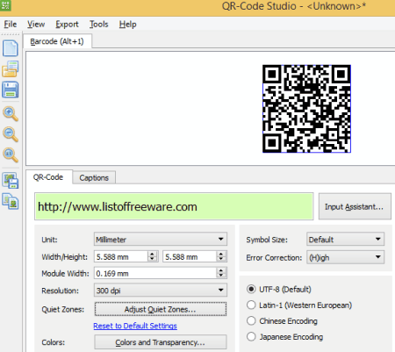Reset zoom with the 1:1 magnifier icon

tap(11, 154)
